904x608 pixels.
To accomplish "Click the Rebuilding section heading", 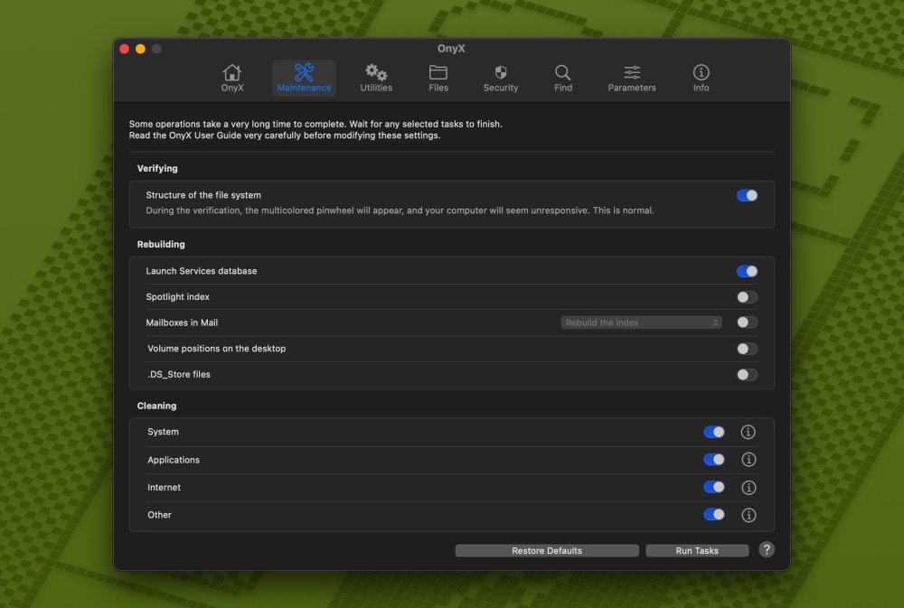I will (161, 244).
